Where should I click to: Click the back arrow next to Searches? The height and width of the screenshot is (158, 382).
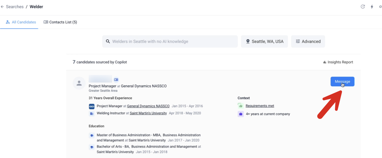click(x=2, y=7)
